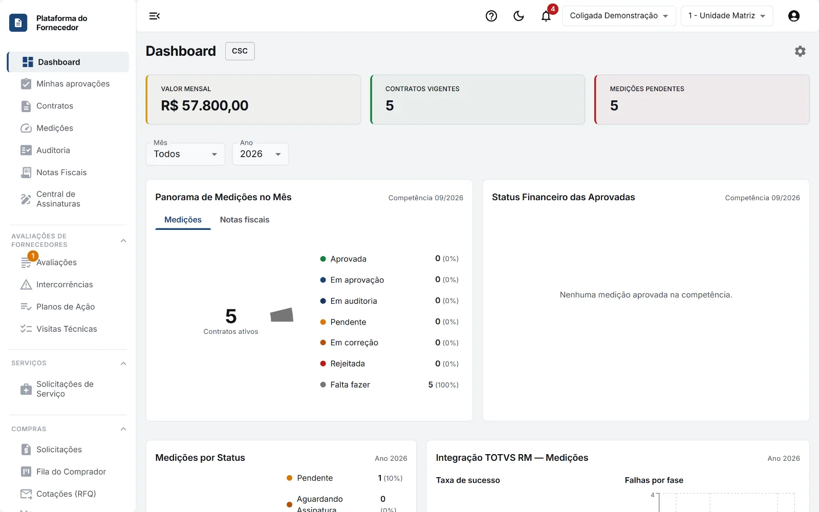
Task: Click the Medições gauge icon
Action: (x=26, y=128)
